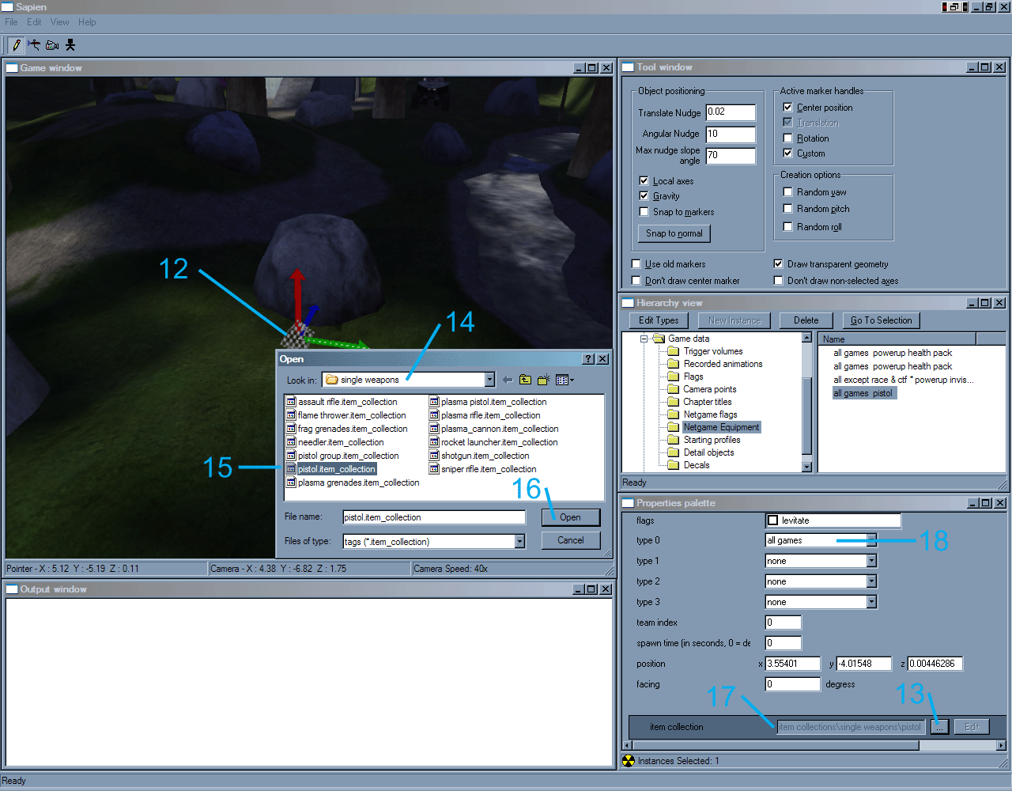Click the stick figure icon in toolbar
The width and height of the screenshot is (1012, 791).
click(70, 45)
